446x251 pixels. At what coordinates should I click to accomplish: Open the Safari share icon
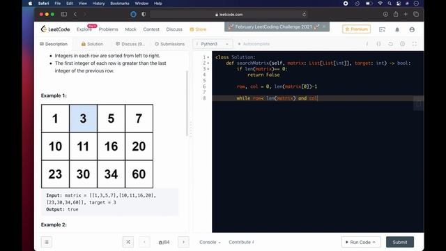pos(396,14)
